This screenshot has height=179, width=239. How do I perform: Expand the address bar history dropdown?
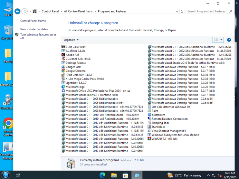pos(177,11)
